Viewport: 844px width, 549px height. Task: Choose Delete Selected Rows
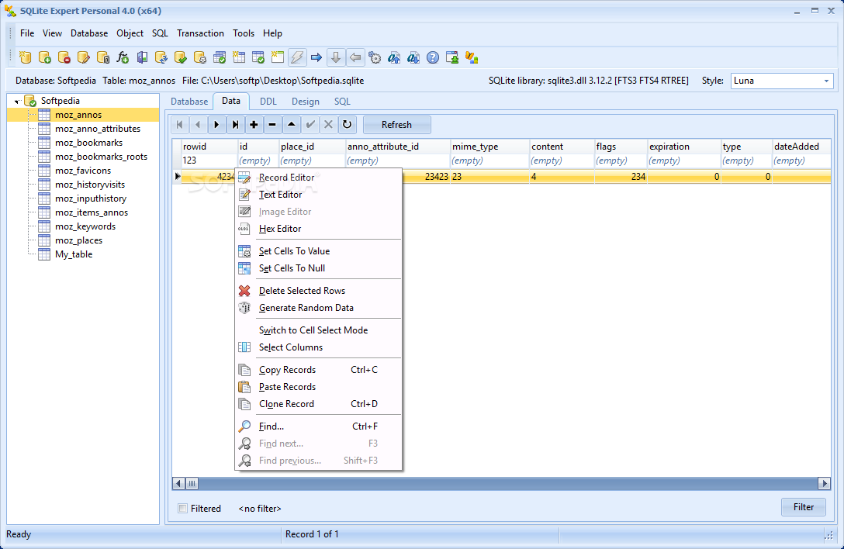pyautogui.click(x=319, y=291)
